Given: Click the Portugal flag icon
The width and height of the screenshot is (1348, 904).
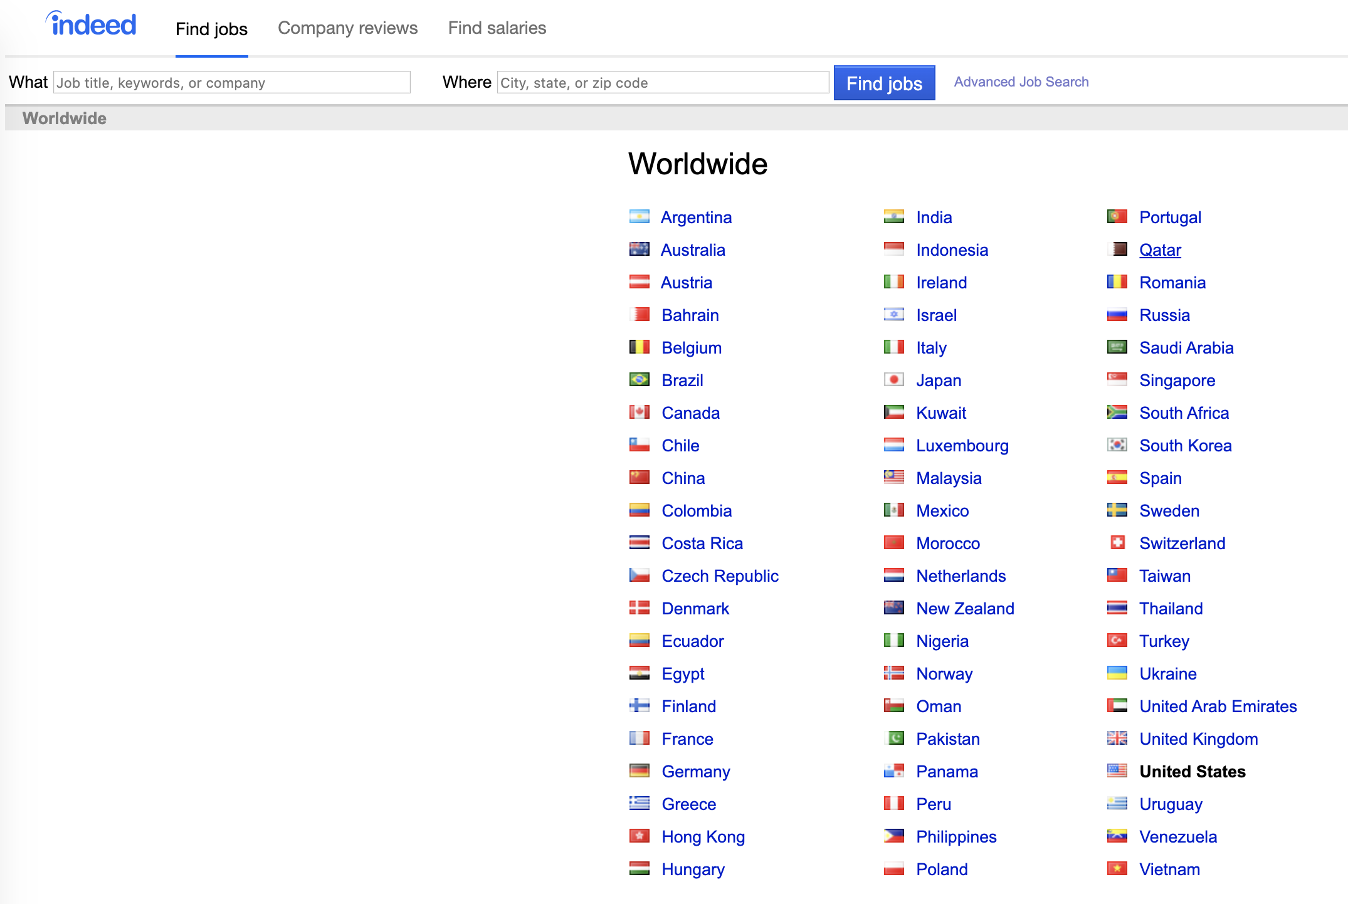Looking at the screenshot, I should tap(1117, 217).
